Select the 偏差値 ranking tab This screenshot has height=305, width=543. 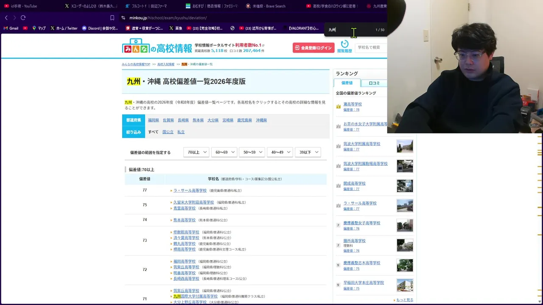[x=347, y=83]
